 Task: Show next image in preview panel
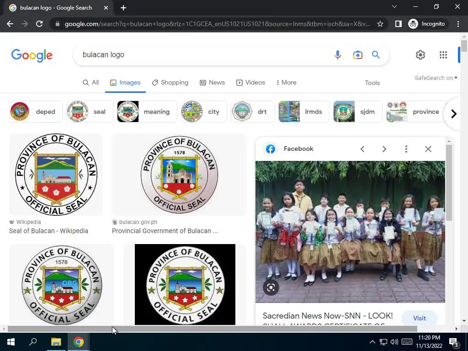click(x=384, y=149)
